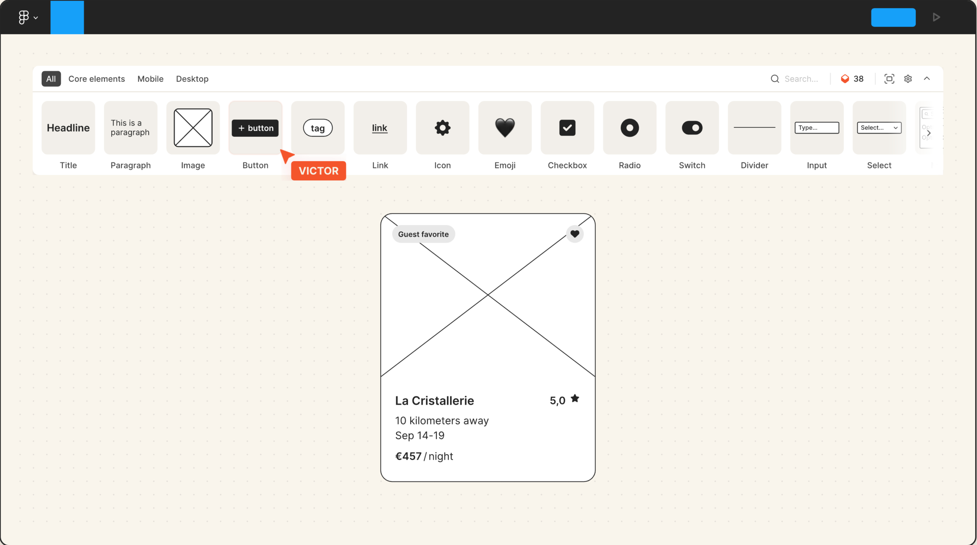The width and height of the screenshot is (977, 545).
Task: Select the Radio button component
Action: point(629,128)
